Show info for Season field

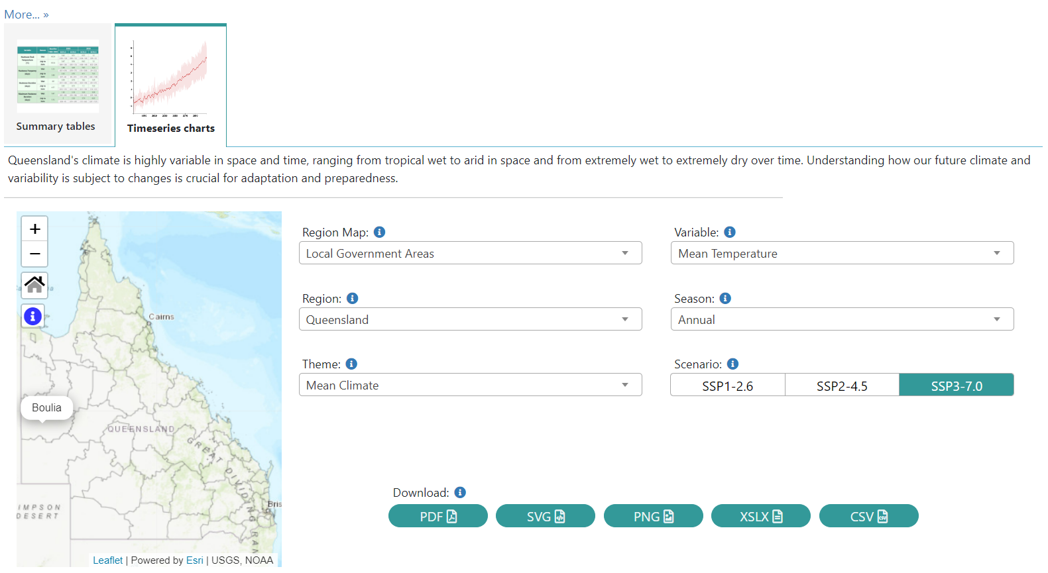725,298
